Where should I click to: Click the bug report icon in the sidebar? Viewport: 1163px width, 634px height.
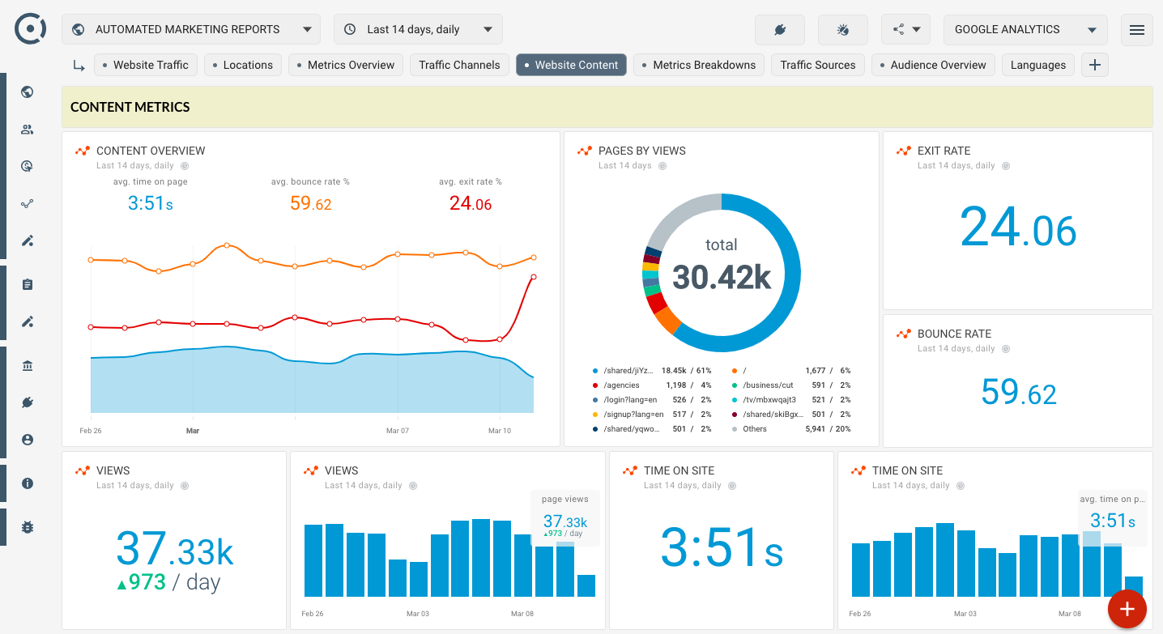tap(27, 527)
